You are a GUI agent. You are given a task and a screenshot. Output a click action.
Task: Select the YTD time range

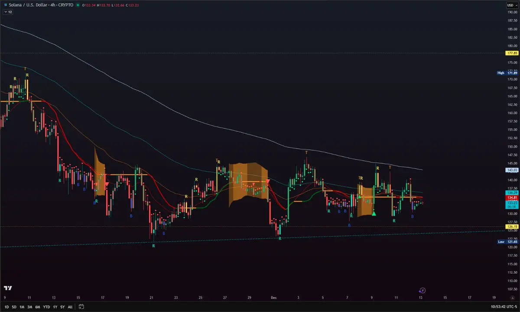[x=46, y=307]
